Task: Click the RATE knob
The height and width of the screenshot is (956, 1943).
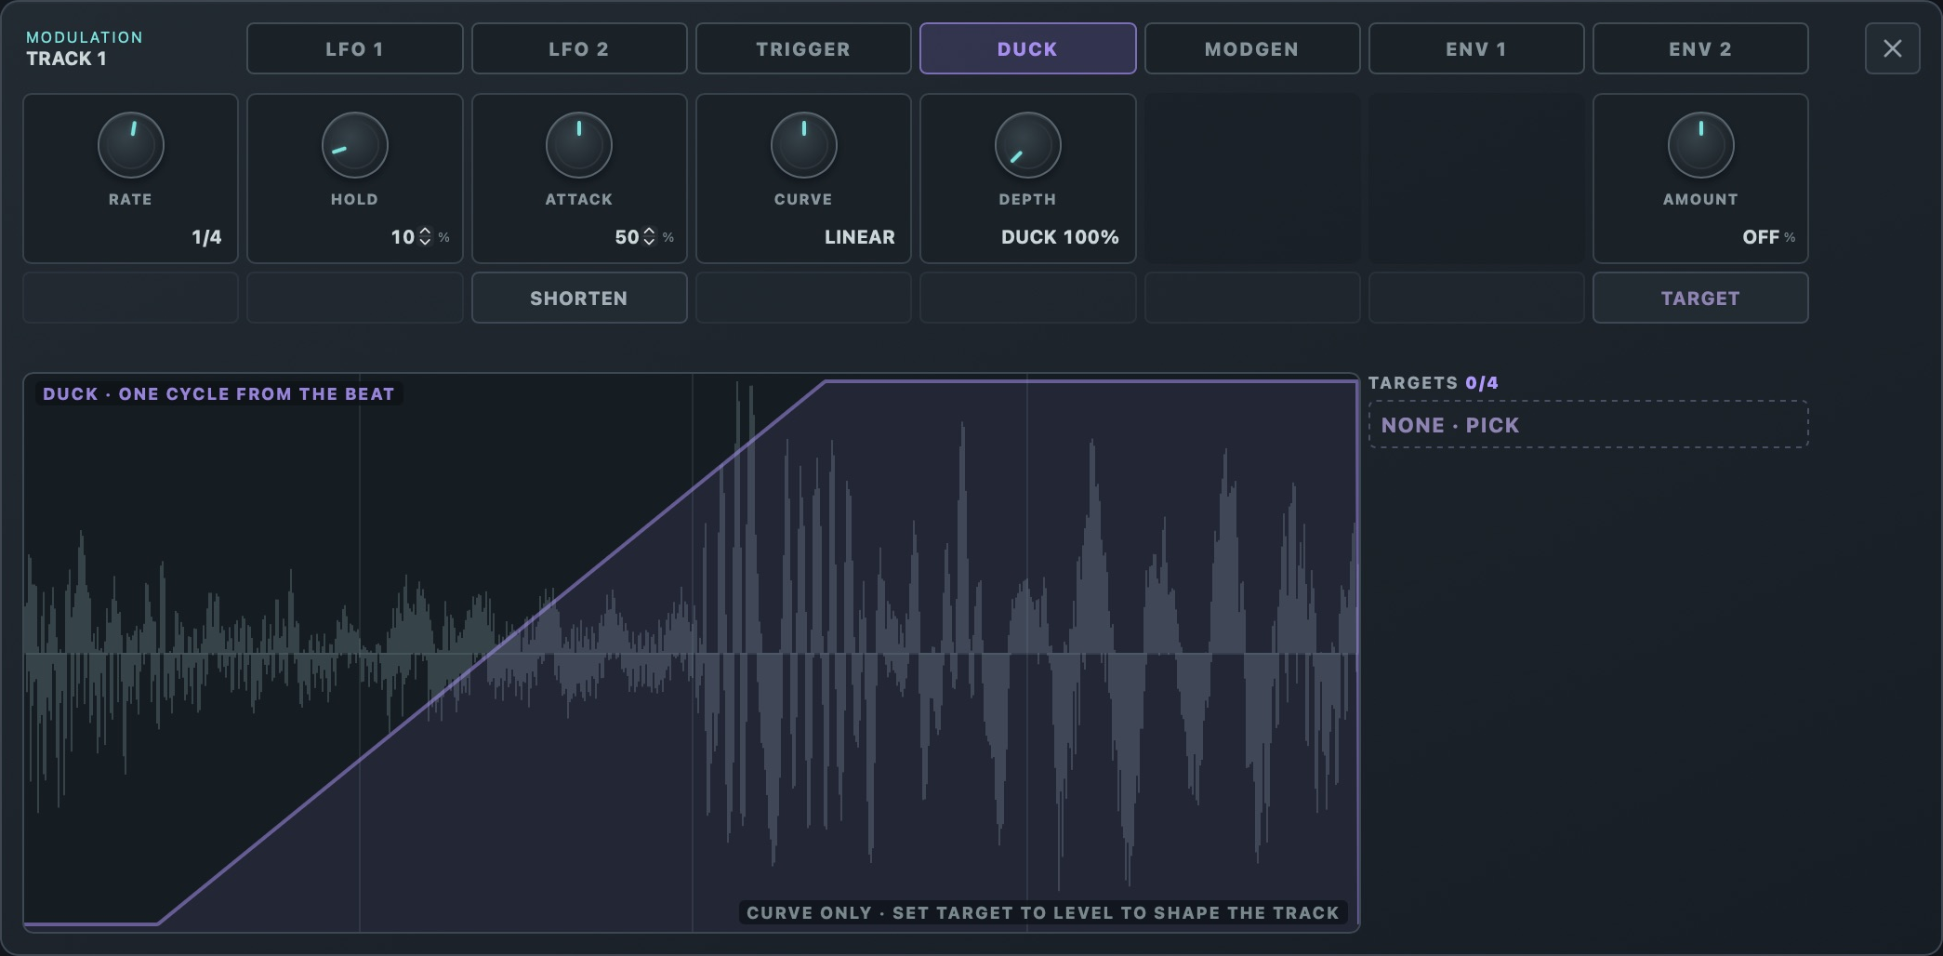Action: (131, 145)
